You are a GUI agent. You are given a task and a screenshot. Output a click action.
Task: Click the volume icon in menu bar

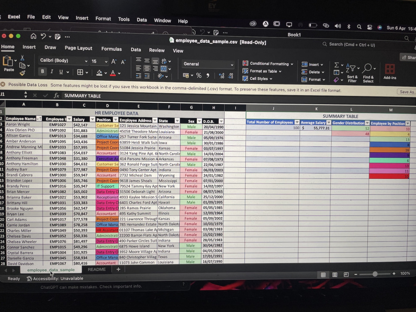coord(337,26)
